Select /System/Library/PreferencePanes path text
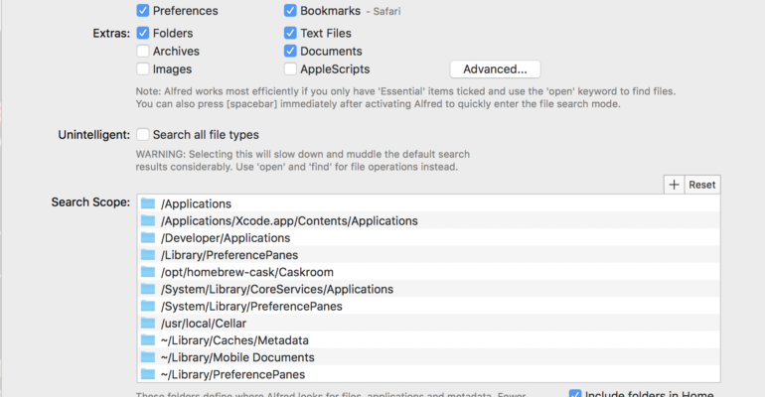This screenshot has height=397, width=765. pos(251,306)
